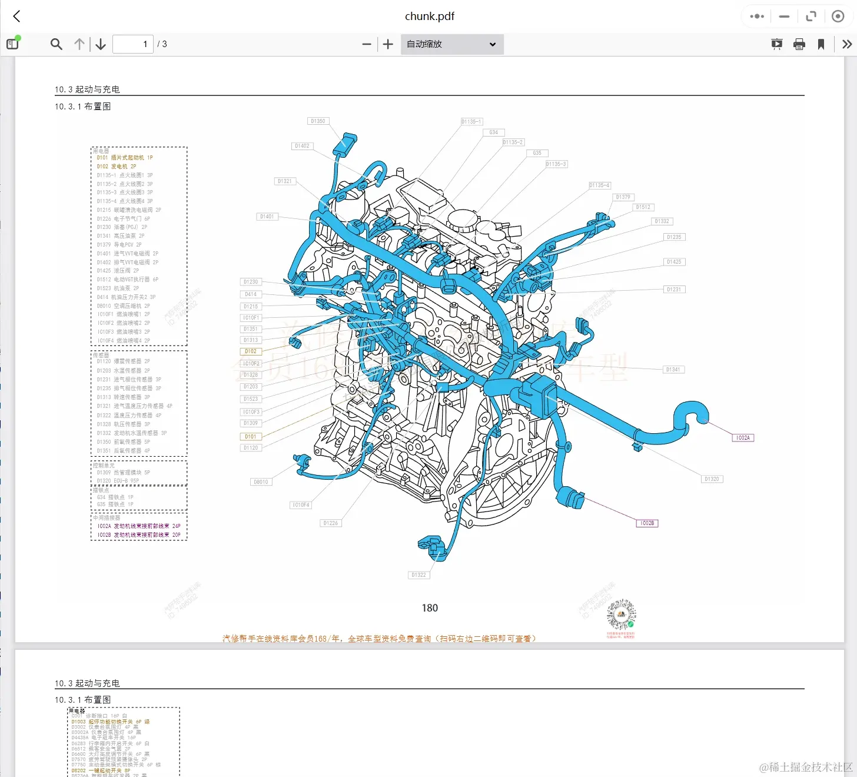Expand hidden toolbar tools with the chevron
Image resolution: width=857 pixels, height=777 pixels.
pyautogui.click(x=846, y=44)
